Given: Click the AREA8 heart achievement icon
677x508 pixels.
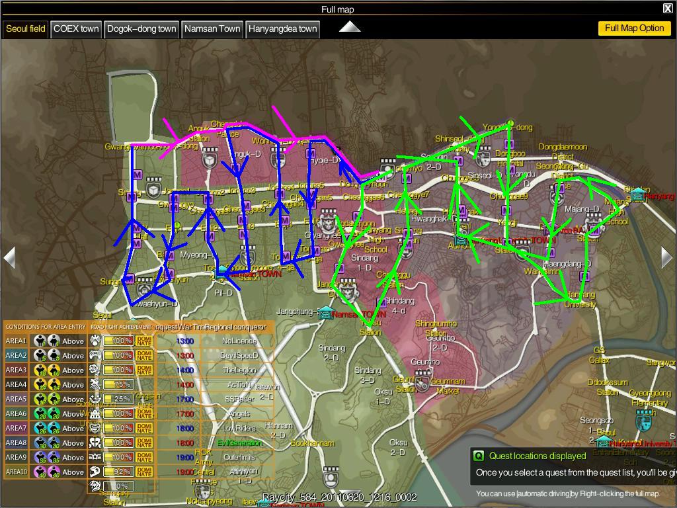Looking at the screenshot, I should 95,443.
